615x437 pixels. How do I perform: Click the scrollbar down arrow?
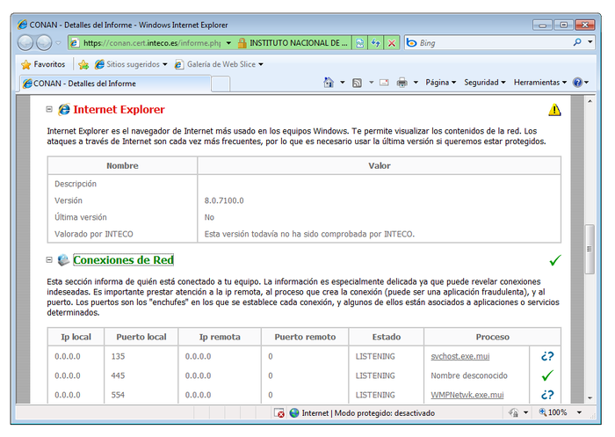click(590, 397)
